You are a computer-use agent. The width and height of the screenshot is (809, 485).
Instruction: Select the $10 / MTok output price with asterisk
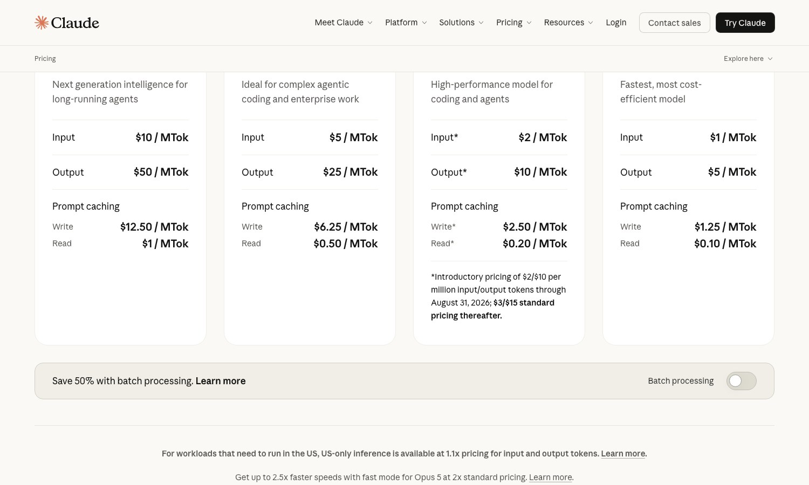tap(540, 172)
